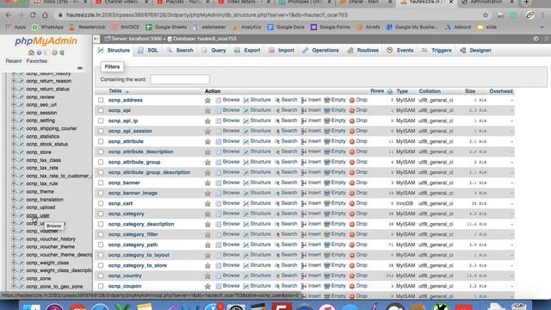
Task: Check the ocnp_cart checkbox
Action: (x=101, y=203)
